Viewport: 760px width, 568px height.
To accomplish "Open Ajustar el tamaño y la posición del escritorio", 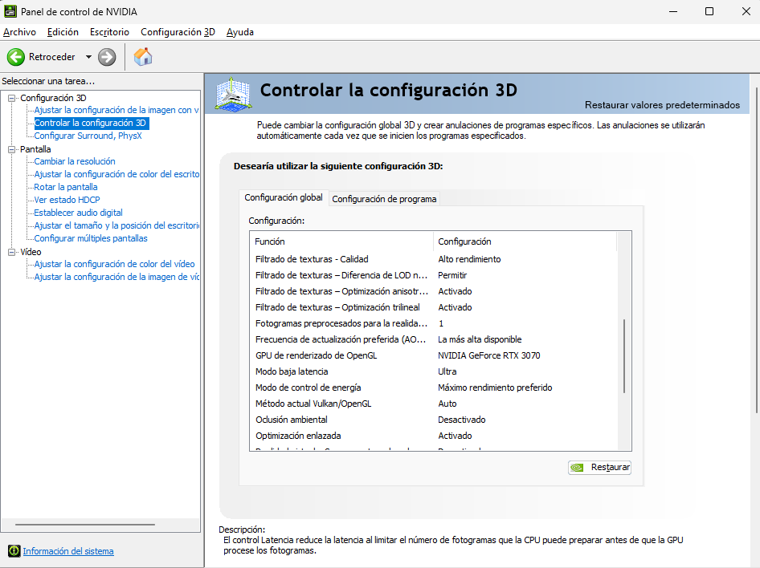I will click(x=116, y=225).
